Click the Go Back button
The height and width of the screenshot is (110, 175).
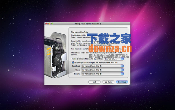108,82
